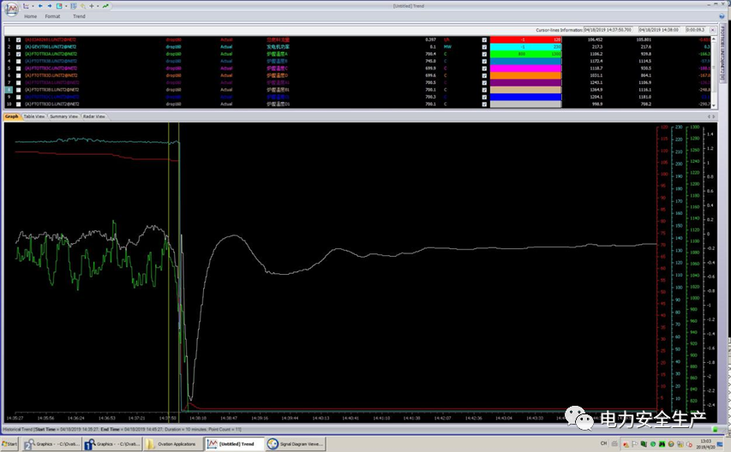
Task: Open Ovation Applications taskbar button
Action: [x=171, y=443]
